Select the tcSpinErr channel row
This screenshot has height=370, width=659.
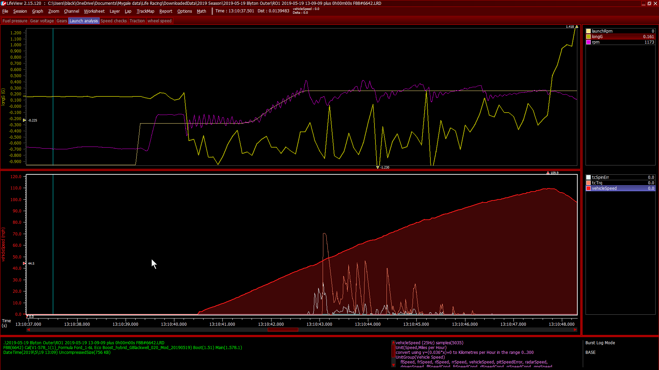coord(621,177)
